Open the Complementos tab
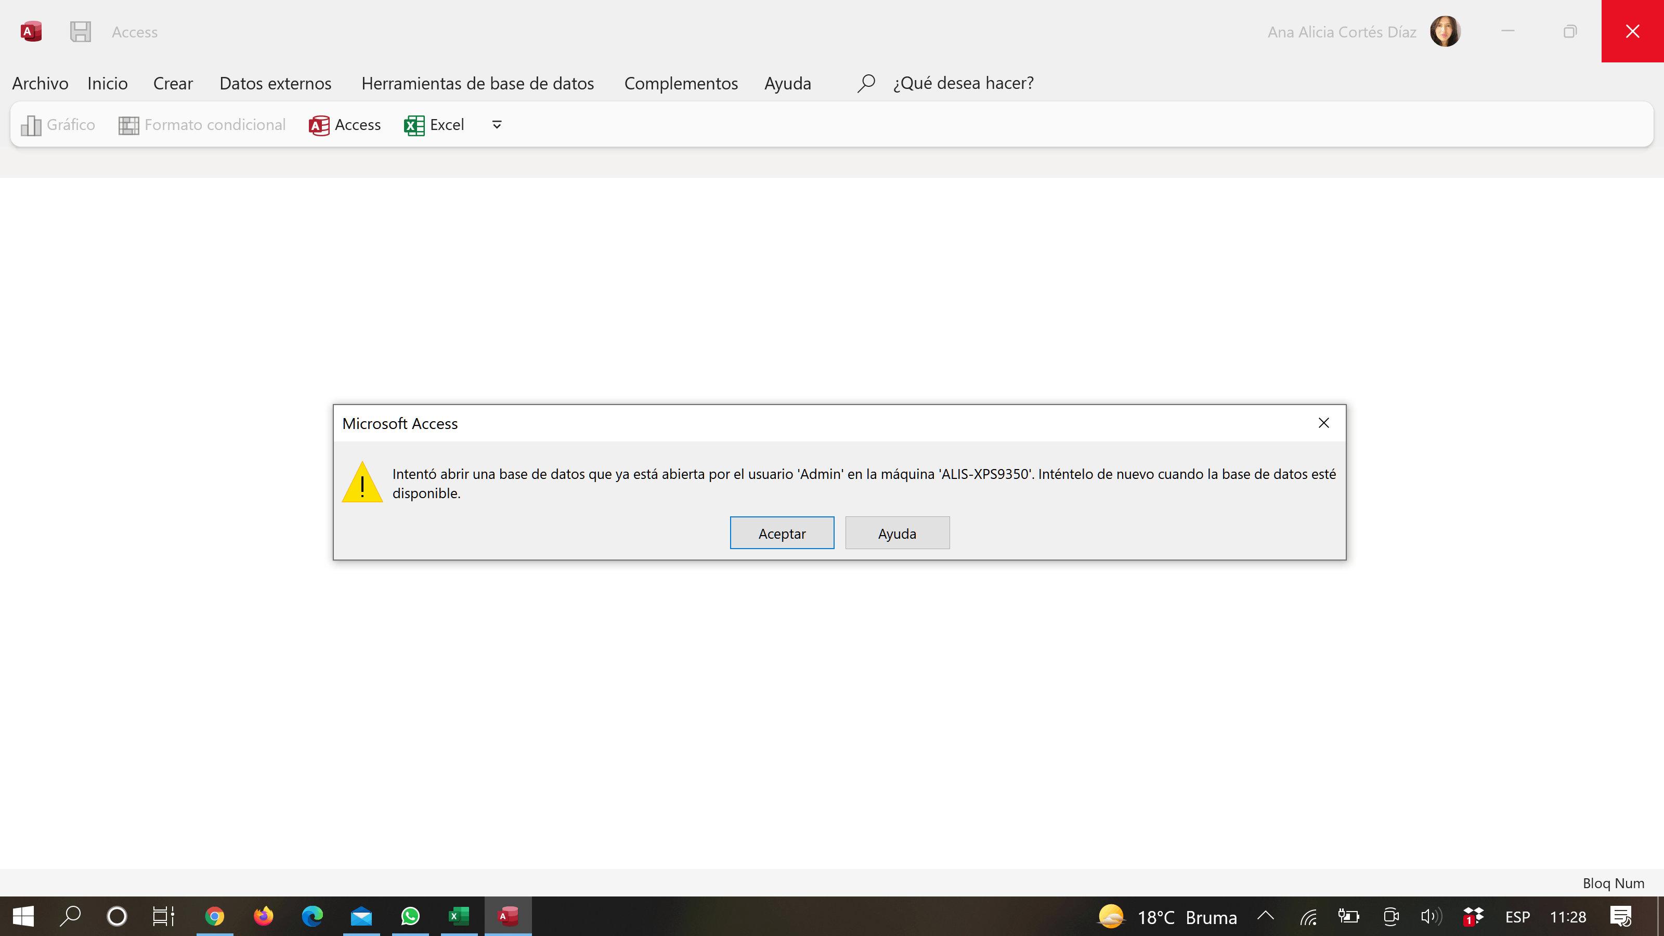Screen dimensions: 1664x936 [681, 83]
